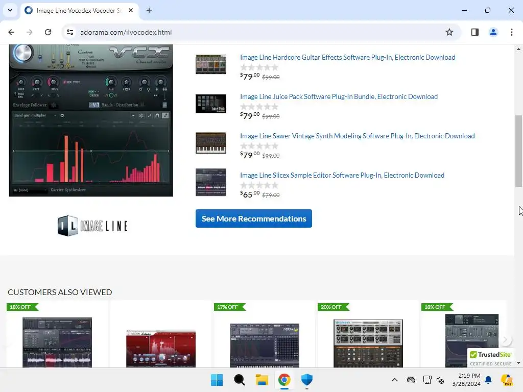Click the network display tray icon

(x=427, y=380)
